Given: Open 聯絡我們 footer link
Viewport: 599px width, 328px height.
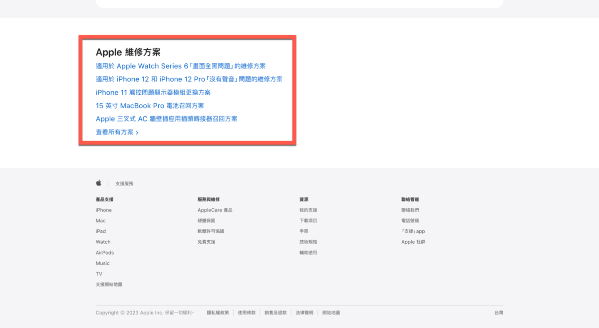Looking at the screenshot, I should [410, 210].
